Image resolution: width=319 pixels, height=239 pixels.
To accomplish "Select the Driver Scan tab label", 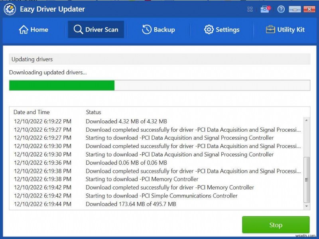I will [x=102, y=29].
